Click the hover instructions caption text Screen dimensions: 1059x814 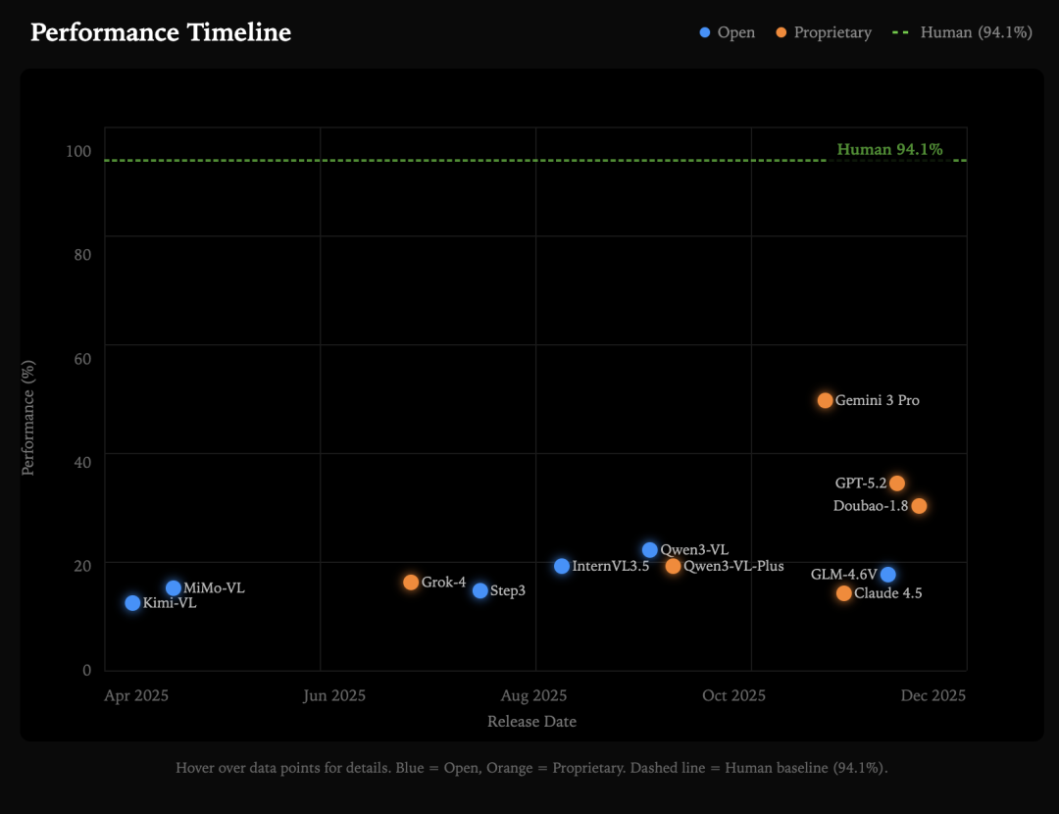pyautogui.click(x=531, y=767)
